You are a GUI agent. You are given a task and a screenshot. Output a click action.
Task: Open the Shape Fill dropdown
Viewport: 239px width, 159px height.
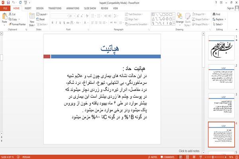[x=199, y=14]
